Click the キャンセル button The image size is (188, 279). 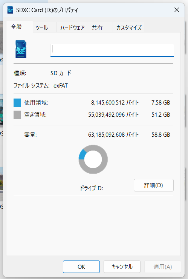coord(122,267)
